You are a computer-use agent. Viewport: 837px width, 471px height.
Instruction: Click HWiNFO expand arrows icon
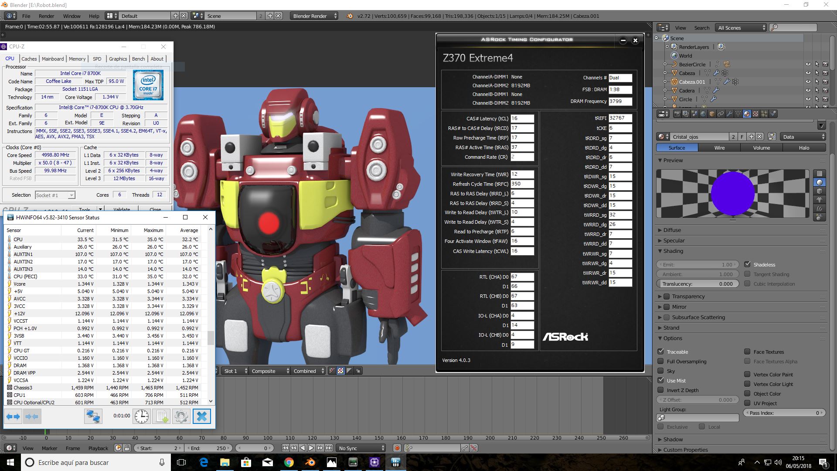click(x=14, y=416)
